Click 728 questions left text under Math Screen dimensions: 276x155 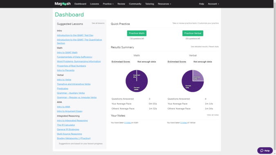pyautogui.click(x=137, y=39)
